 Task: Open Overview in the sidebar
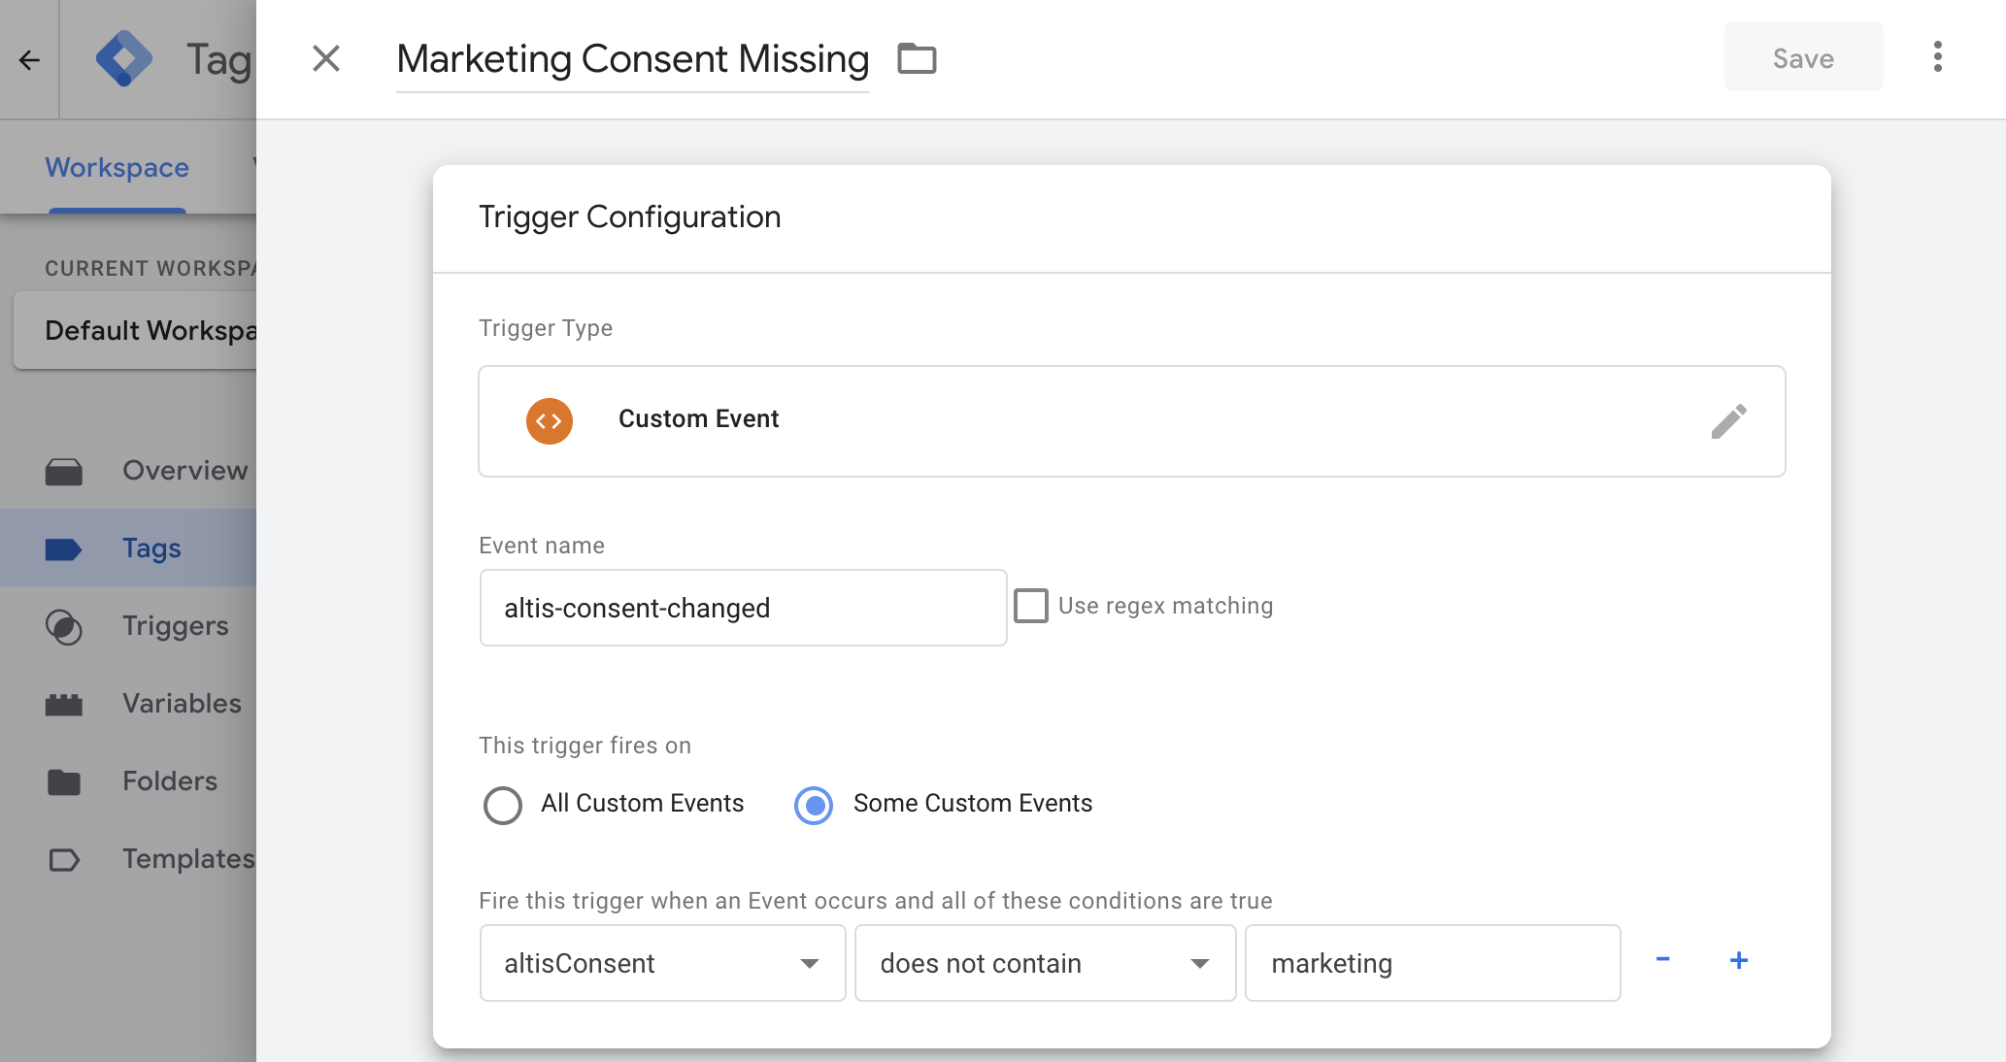(x=128, y=471)
